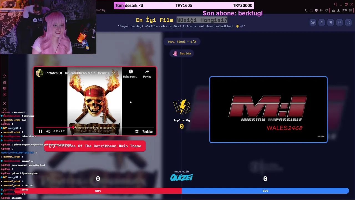Click the YouTube logo in the player

click(147, 131)
